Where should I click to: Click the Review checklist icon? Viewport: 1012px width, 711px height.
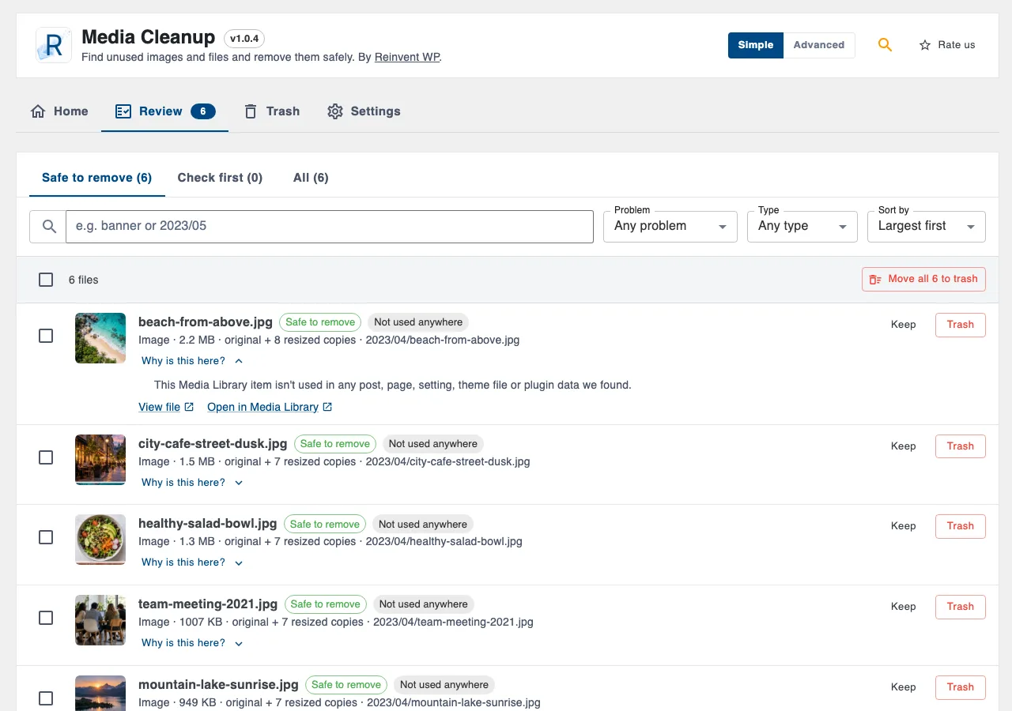pyautogui.click(x=123, y=111)
